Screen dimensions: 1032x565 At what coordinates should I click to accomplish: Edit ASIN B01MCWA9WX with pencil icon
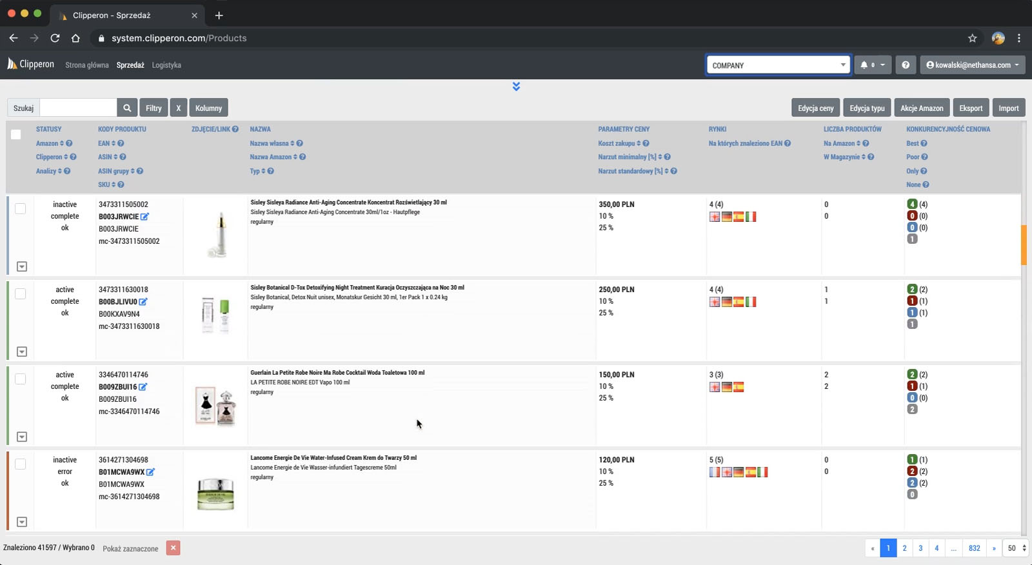coord(150,472)
